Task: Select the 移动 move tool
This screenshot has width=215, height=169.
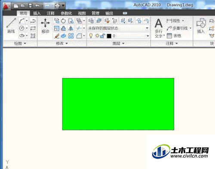Action: (45, 26)
